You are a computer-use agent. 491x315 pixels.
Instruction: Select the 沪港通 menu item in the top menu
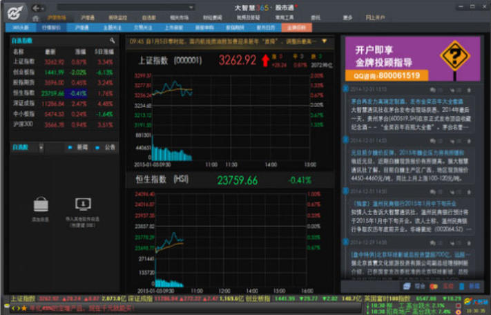pyautogui.click(x=88, y=18)
